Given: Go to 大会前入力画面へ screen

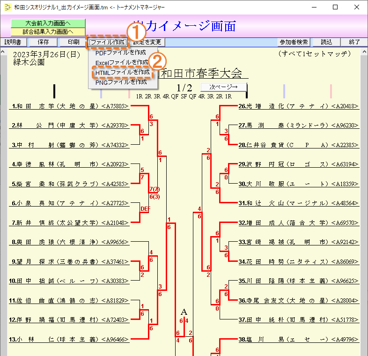Looking at the screenshot, I should pos(48,23).
